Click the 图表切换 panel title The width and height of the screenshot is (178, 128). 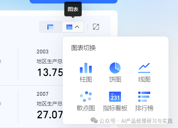coord(83,48)
